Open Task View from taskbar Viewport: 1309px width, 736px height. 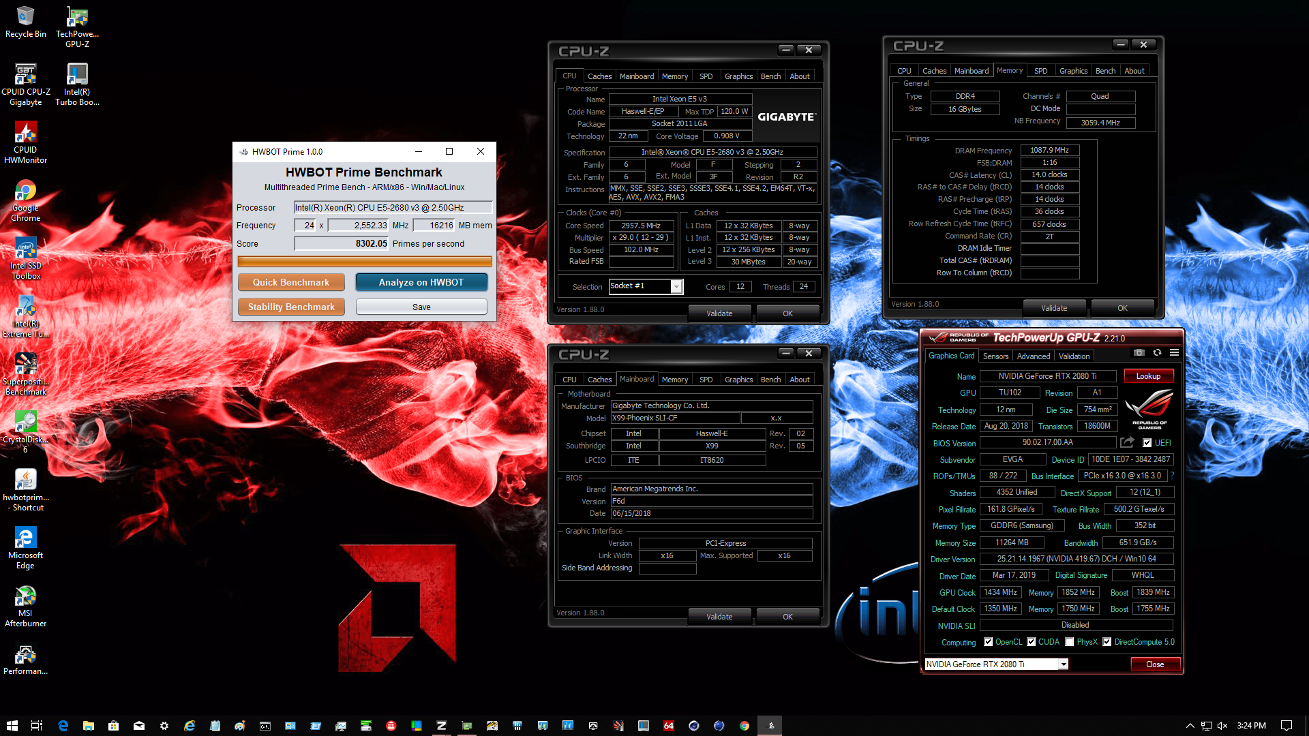click(37, 726)
